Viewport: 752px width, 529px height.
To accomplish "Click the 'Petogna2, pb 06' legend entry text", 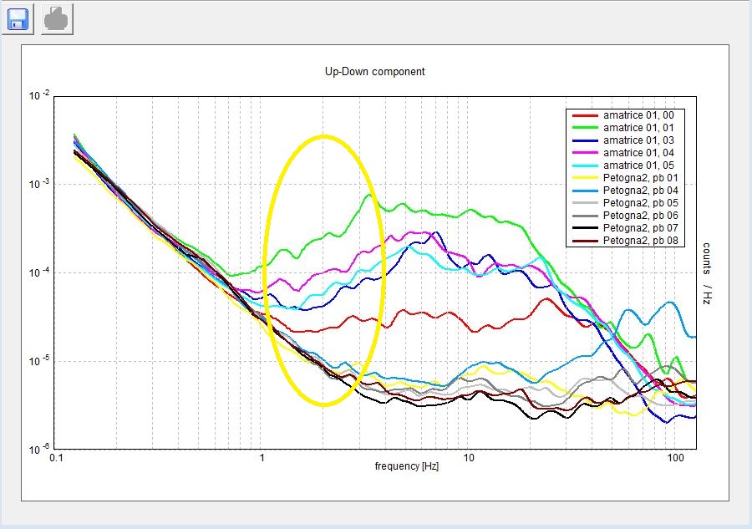I will click(640, 216).
